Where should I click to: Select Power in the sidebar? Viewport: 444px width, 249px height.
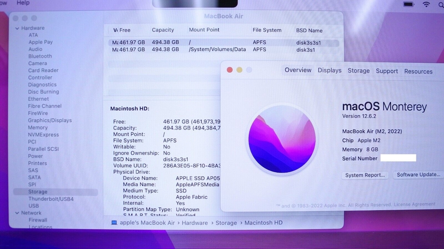click(36, 156)
